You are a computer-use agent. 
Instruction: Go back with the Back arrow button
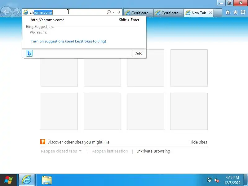click(x=6, y=12)
